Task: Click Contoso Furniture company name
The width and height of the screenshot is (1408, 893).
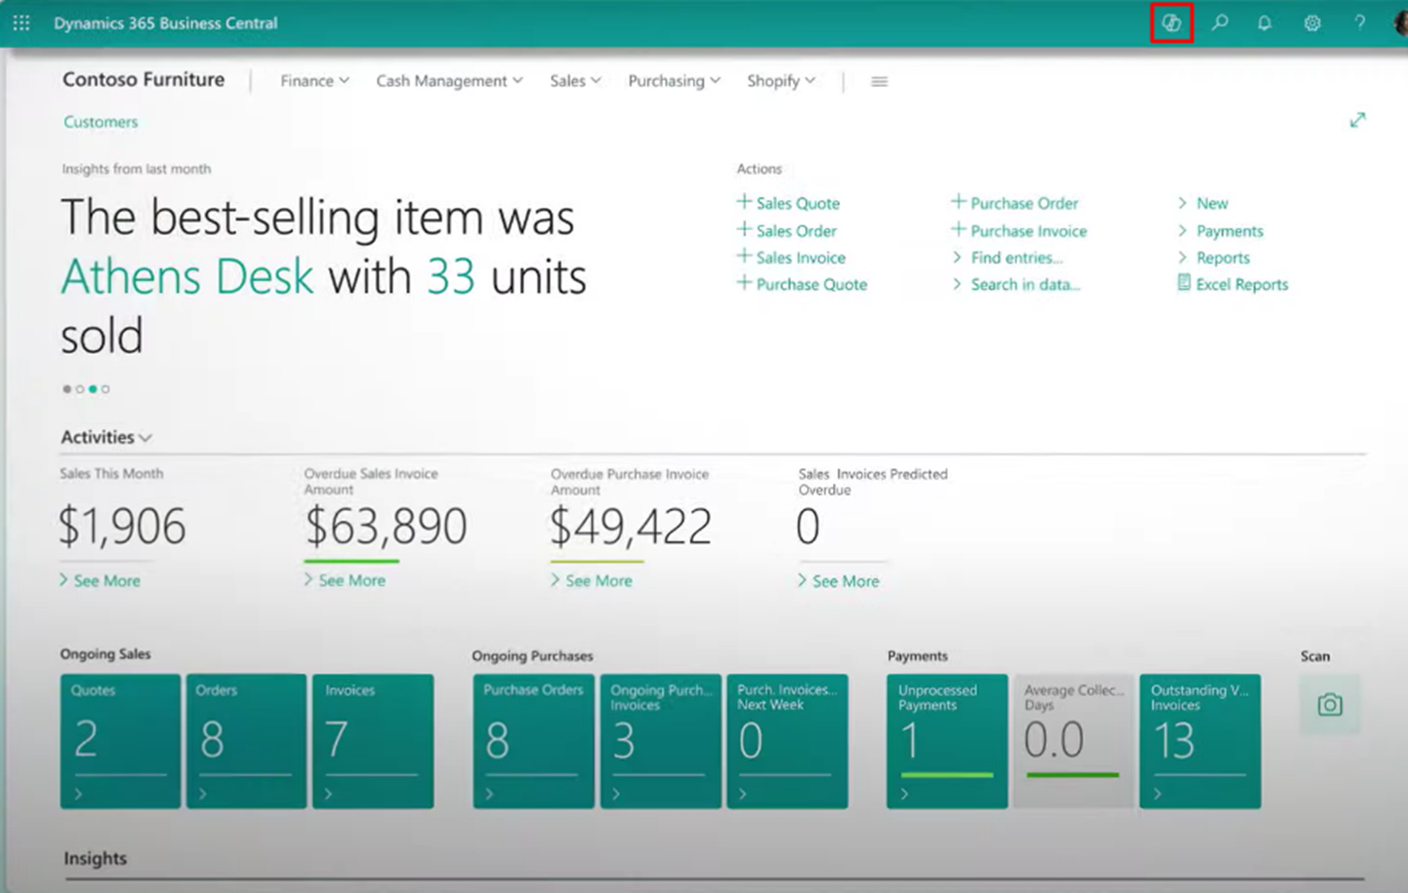Action: click(144, 80)
